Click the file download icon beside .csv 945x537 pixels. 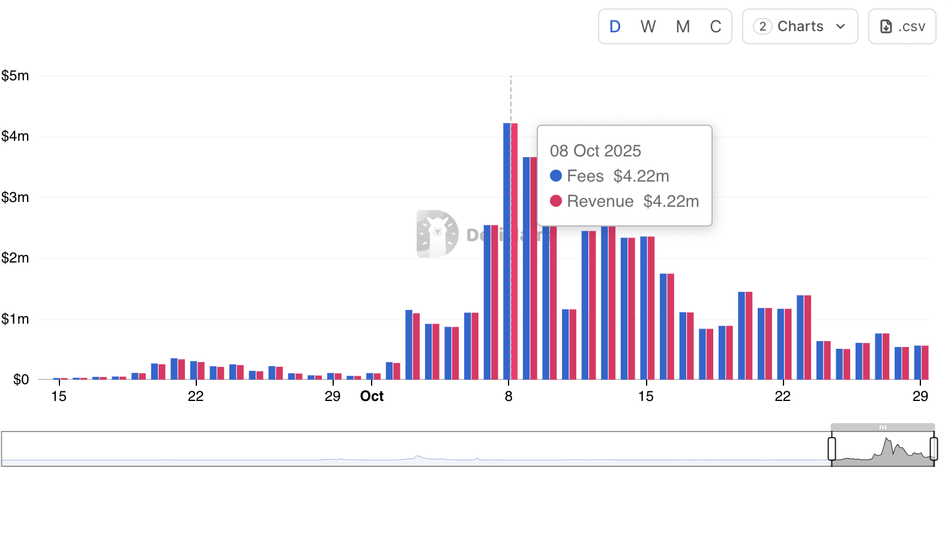886,26
